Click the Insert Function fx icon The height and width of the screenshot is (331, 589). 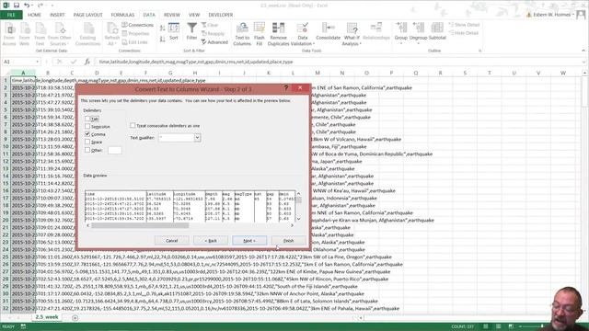point(87,62)
